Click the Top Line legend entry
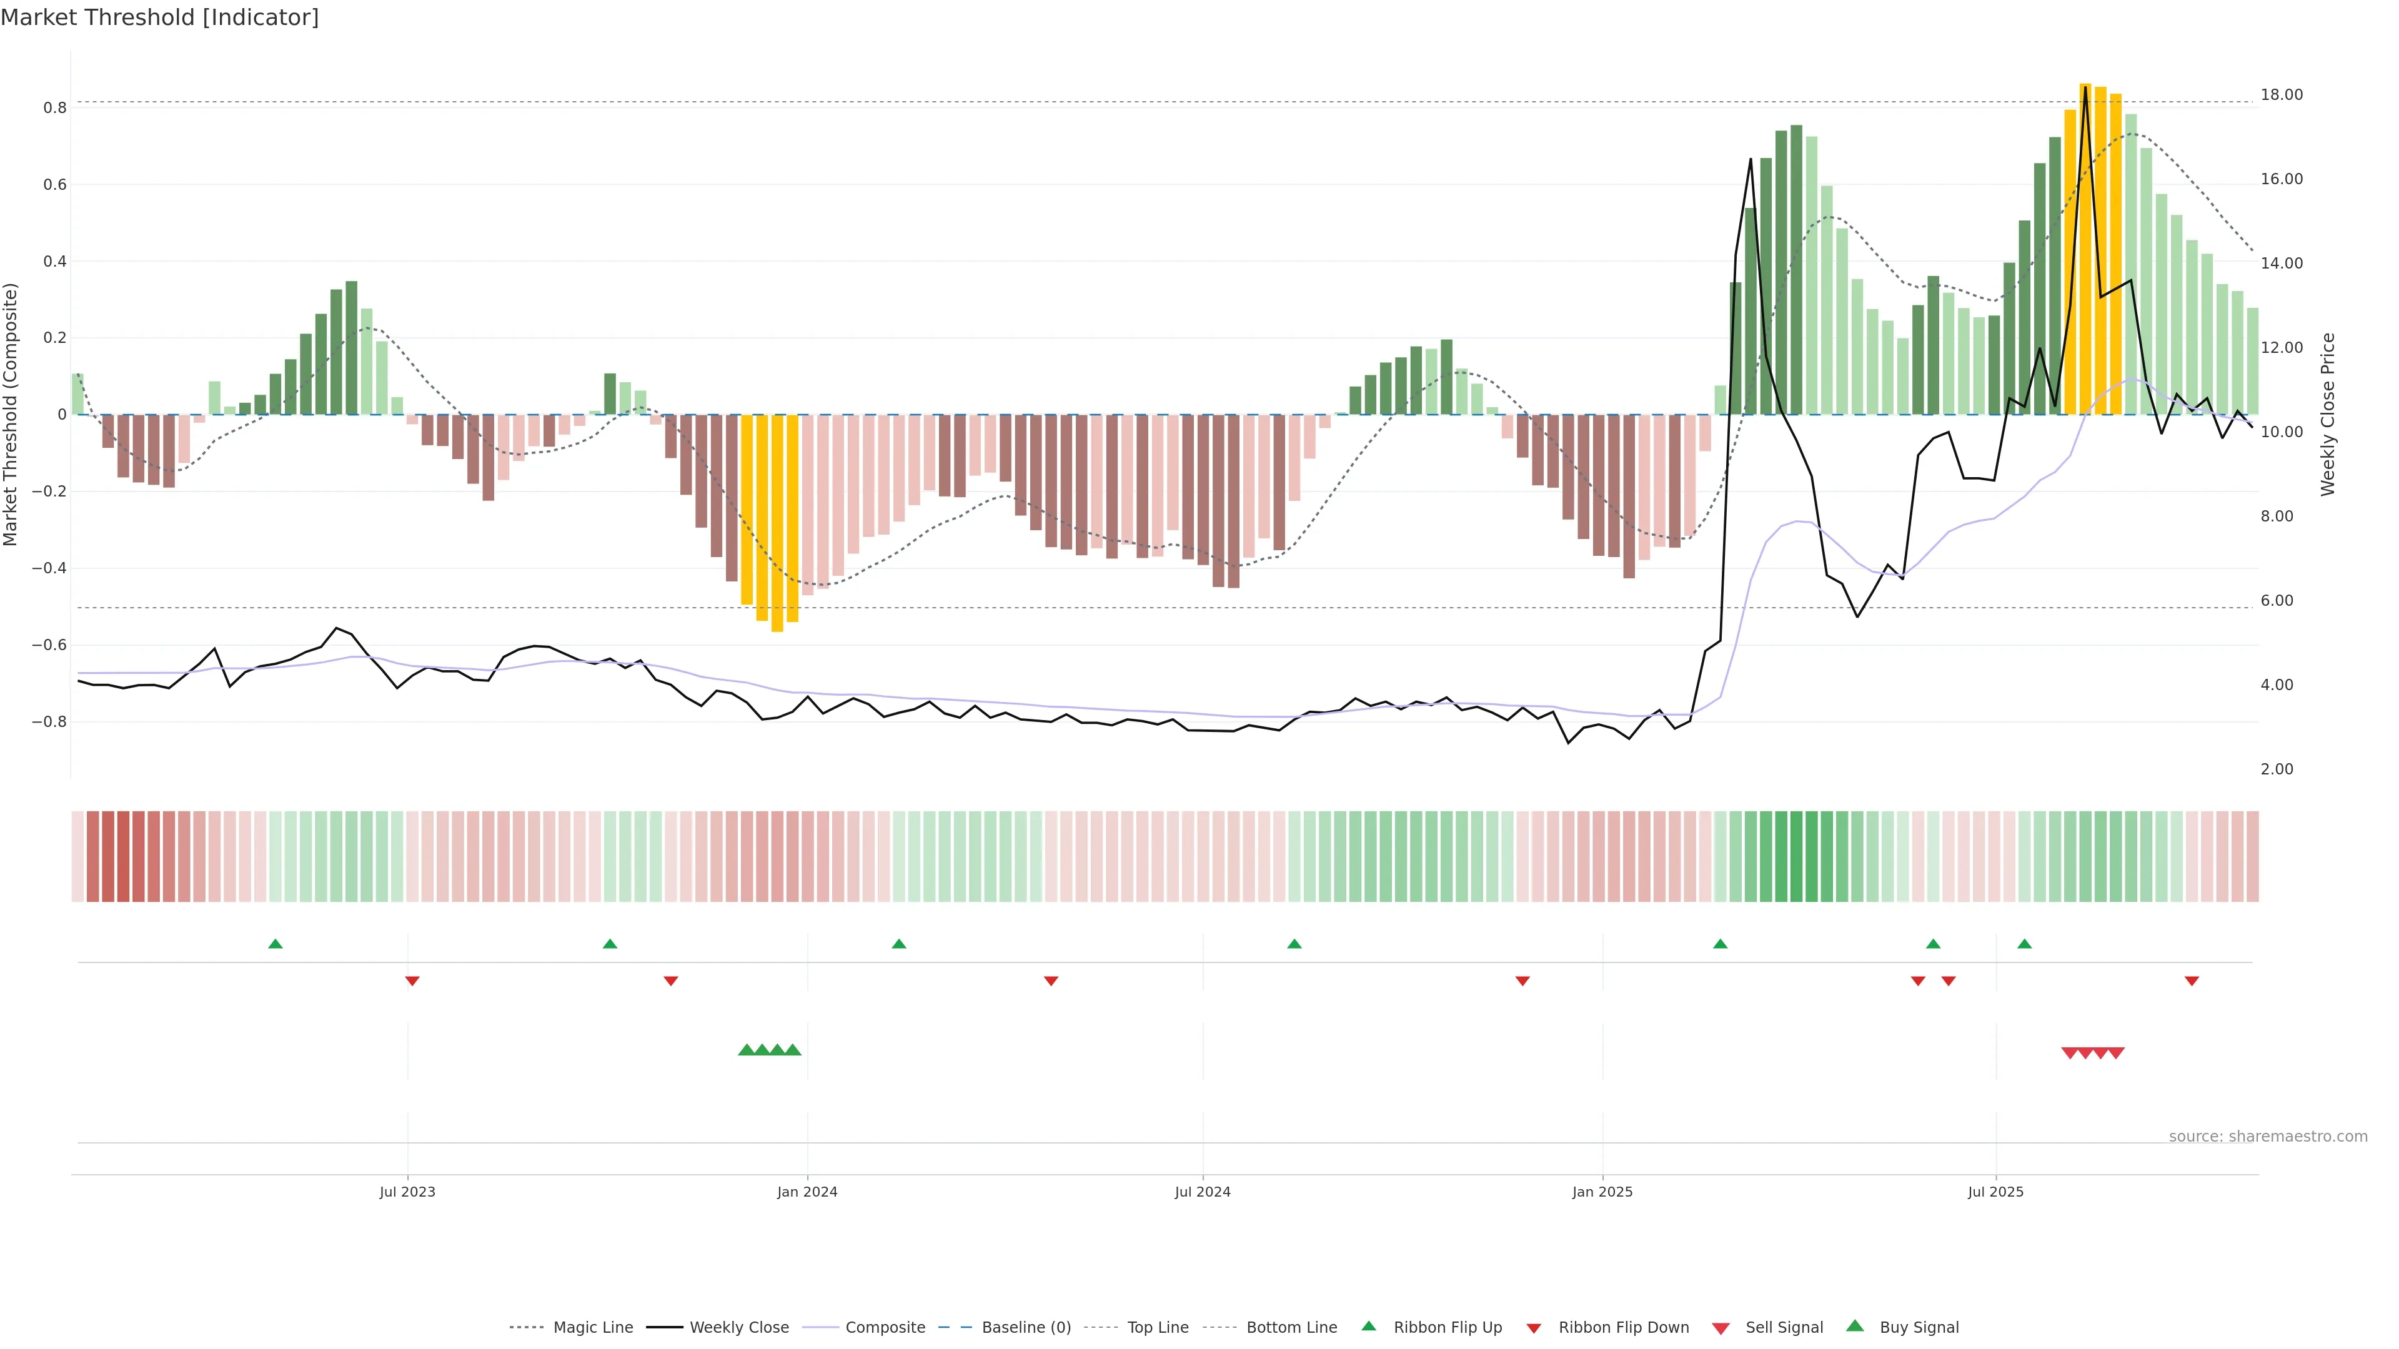This screenshot has width=2399, height=1349. [1158, 1328]
